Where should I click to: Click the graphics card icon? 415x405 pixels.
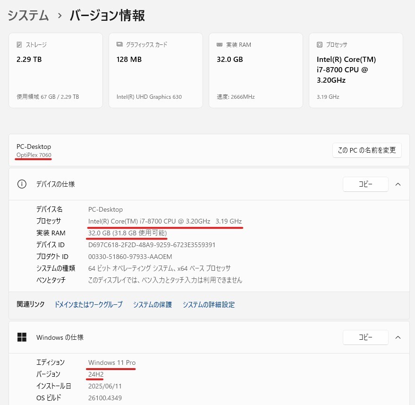[x=119, y=44]
